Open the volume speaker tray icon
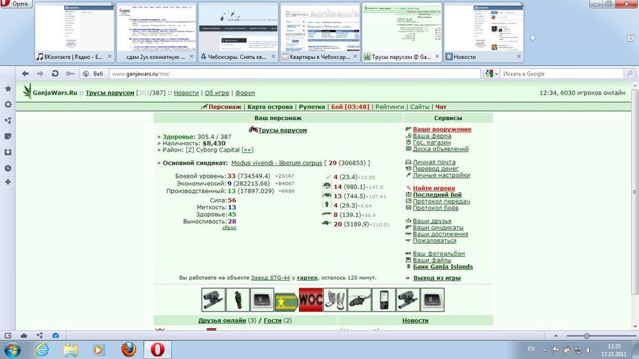The height and width of the screenshot is (359, 639). (x=590, y=349)
